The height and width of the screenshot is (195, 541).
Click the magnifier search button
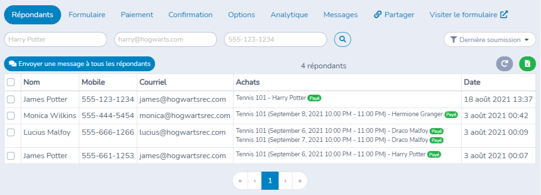pos(342,40)
